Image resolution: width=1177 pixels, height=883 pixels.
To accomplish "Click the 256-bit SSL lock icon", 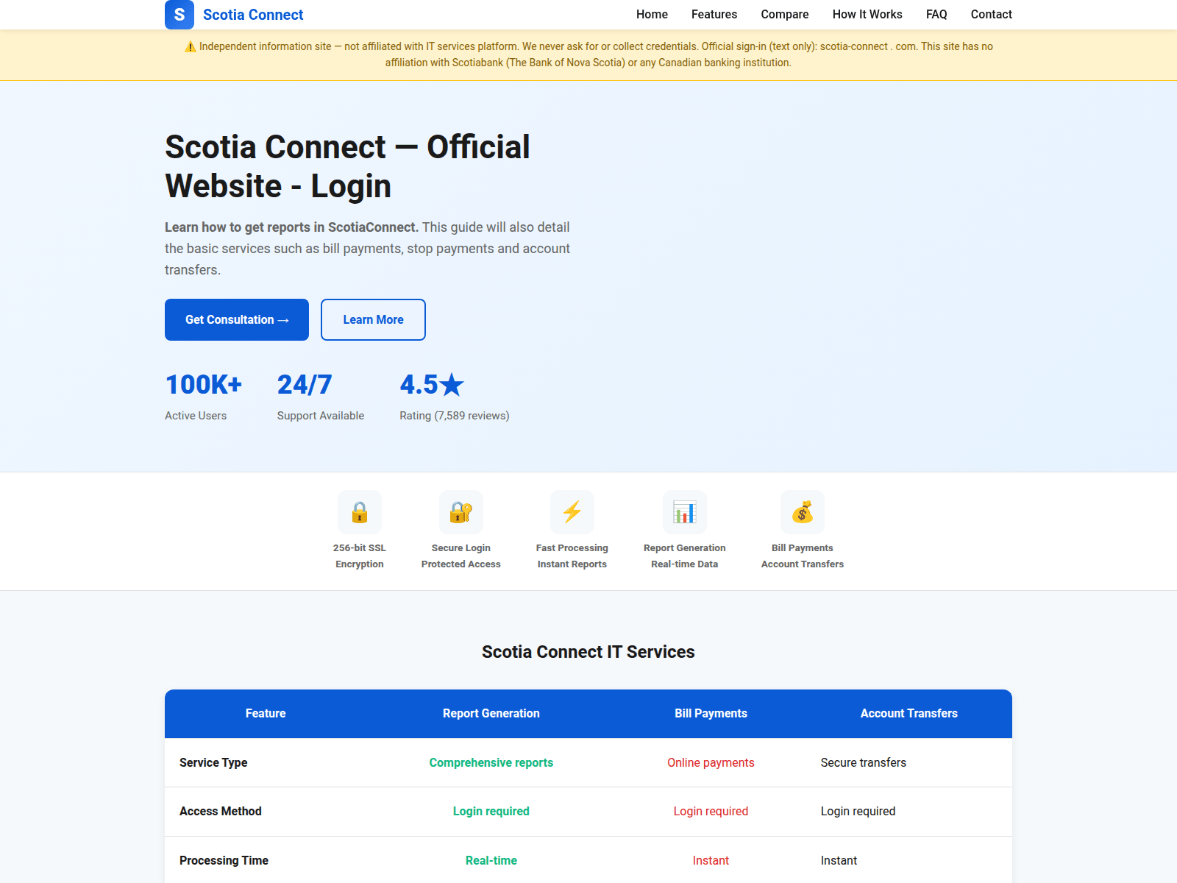I will click(360, 512).
